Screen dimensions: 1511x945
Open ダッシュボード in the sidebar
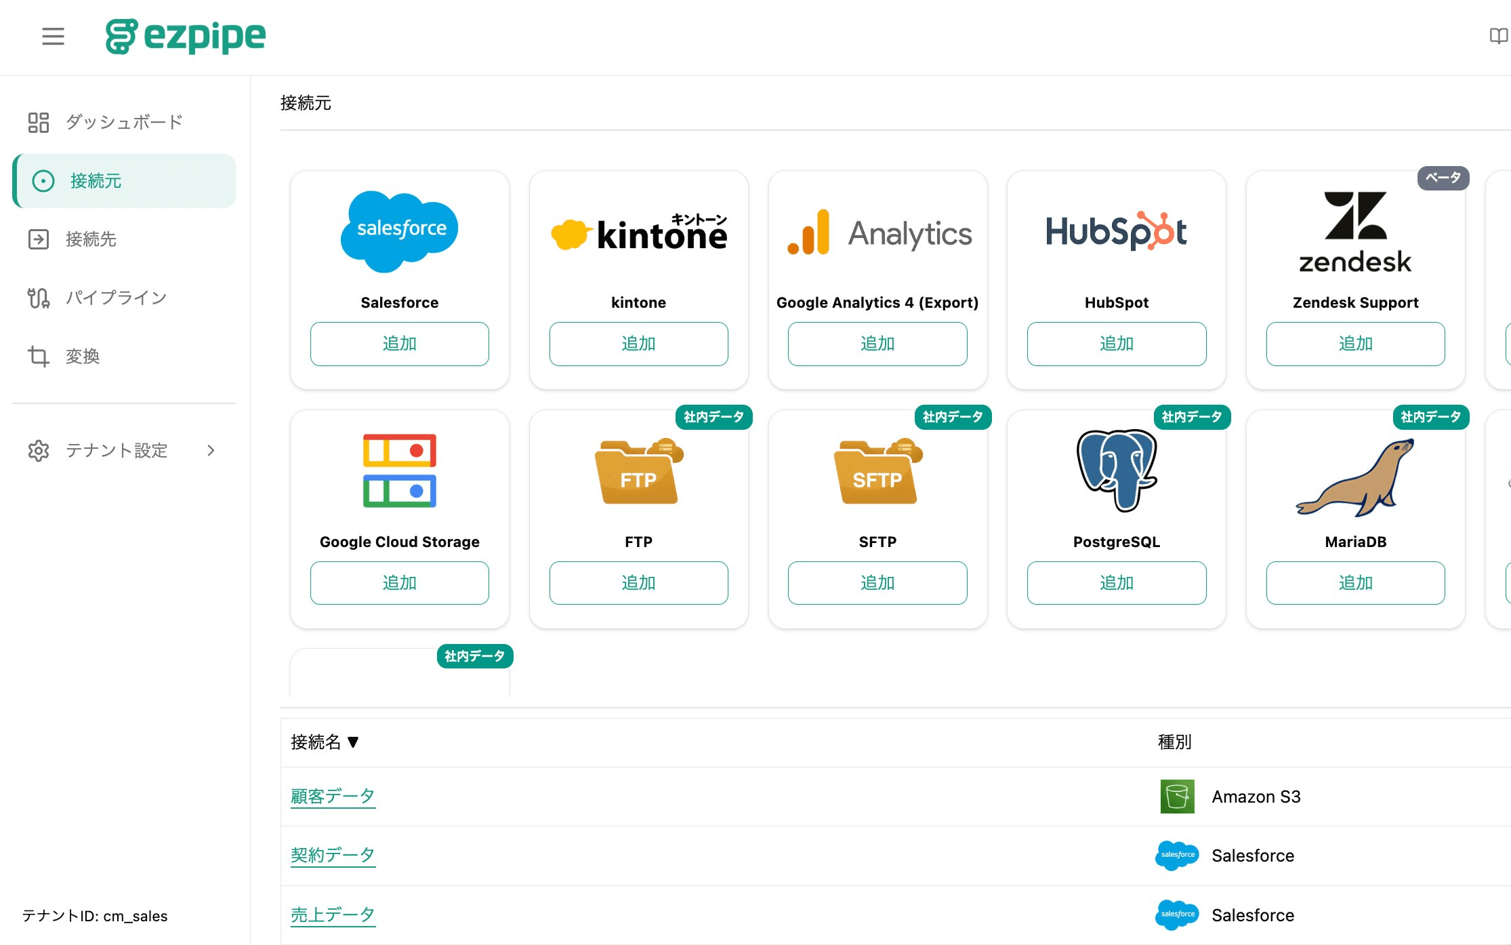click(124, 122)
